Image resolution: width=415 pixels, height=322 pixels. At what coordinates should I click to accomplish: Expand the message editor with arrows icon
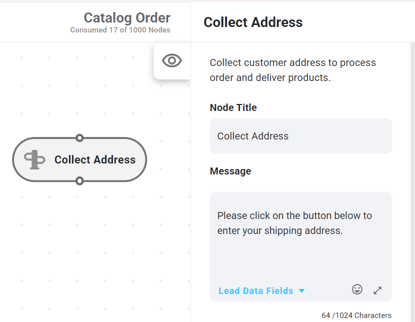click(x=377, y=290)
